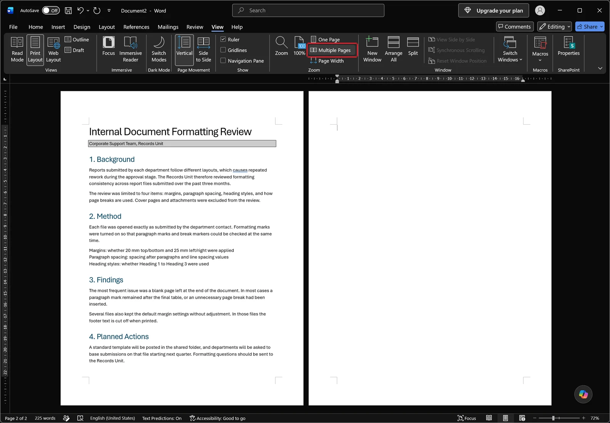Open the Editing mode dropdown
Viewport: 610px width, 423px height.
click(x=554, y=27)
